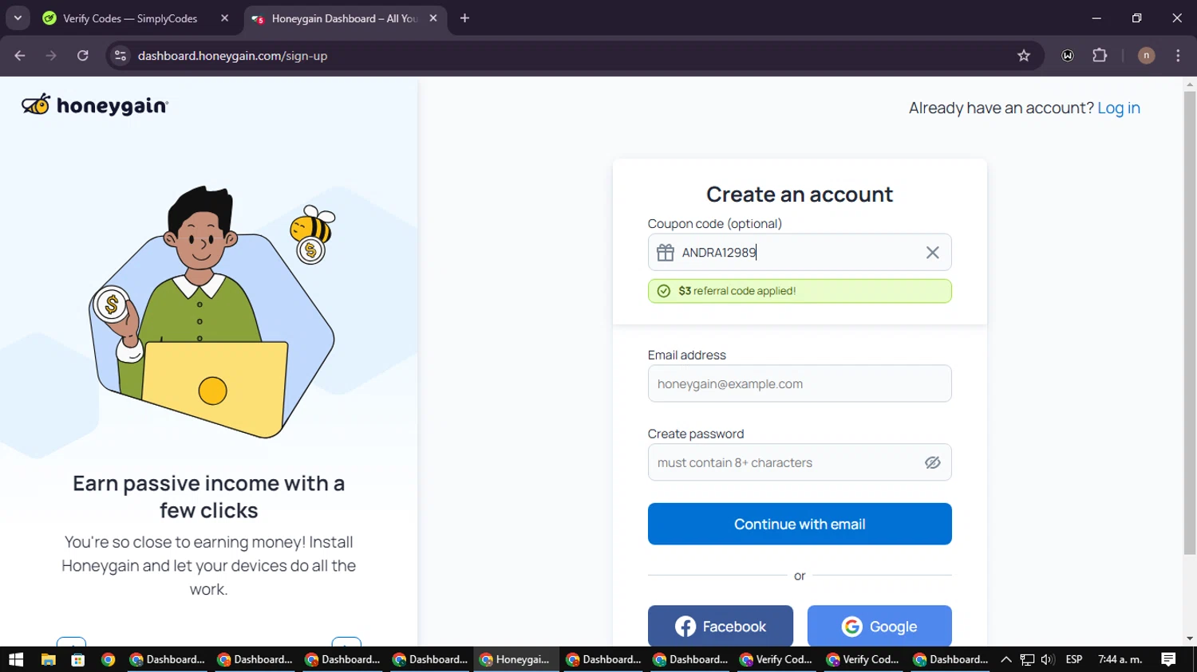Open the volume tray icon

tap(1048, 659)
